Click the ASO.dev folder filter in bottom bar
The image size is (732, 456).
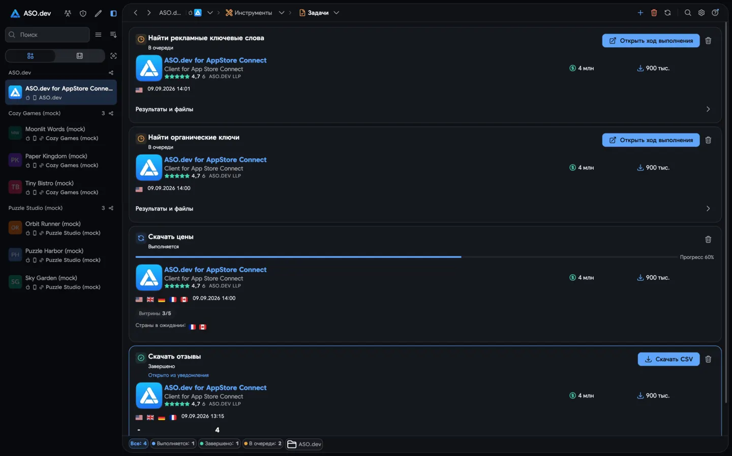304,444
